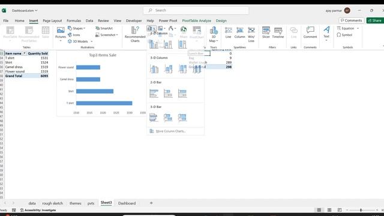Toggle macro recording icon in status bar
Image resolution: width=384 pixels, height=216 pixels.
pos(14,210)
